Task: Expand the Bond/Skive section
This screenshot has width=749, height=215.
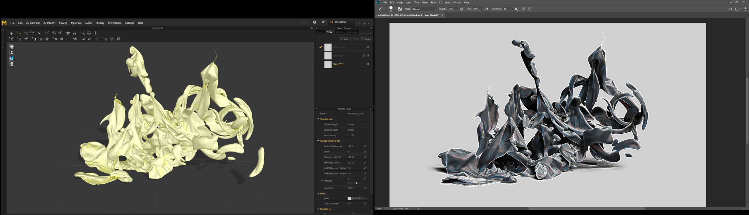Action: click(x=318, y=209)
